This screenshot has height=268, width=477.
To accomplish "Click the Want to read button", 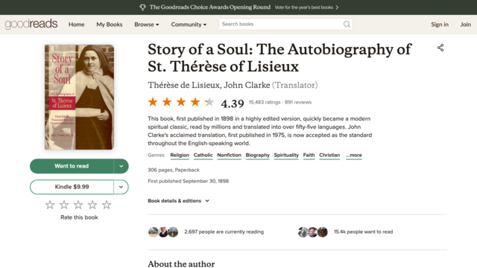I will click(x=72, y=166).
